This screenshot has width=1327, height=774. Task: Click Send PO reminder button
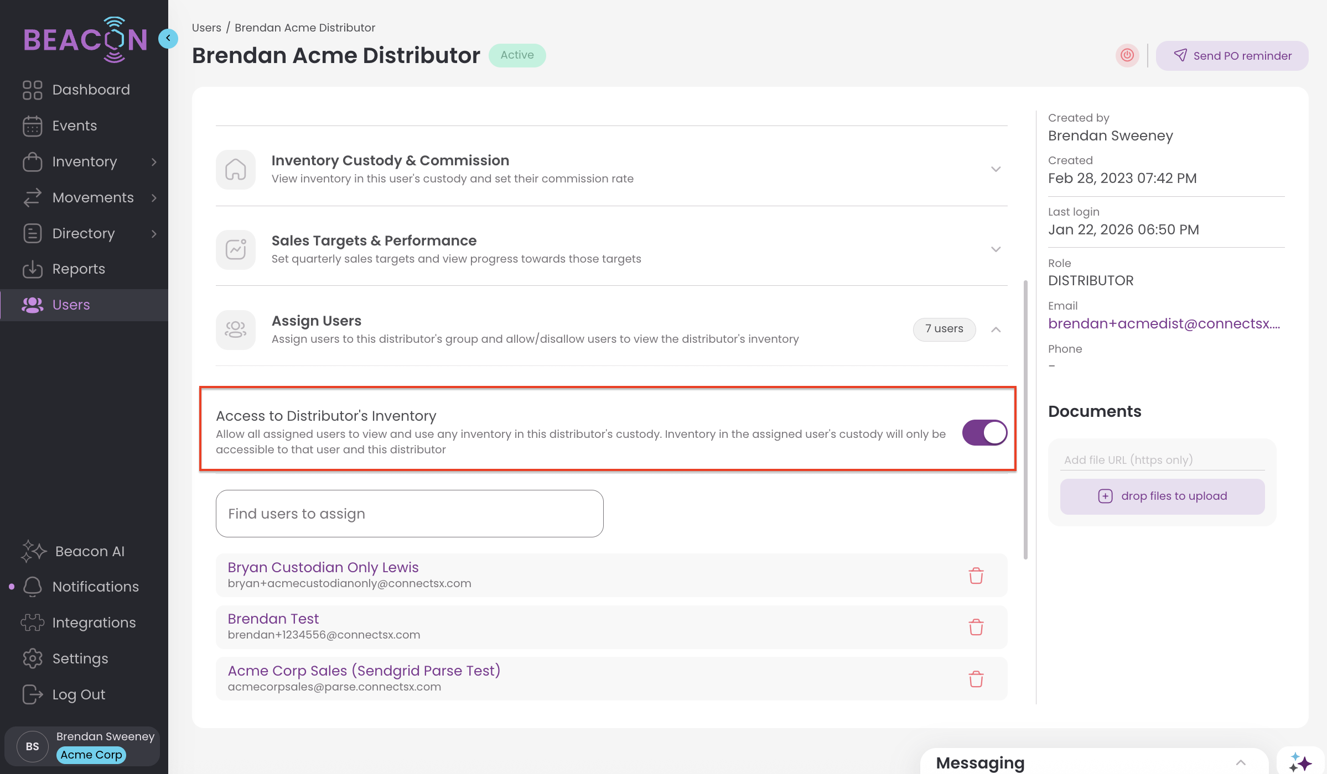1232,55
